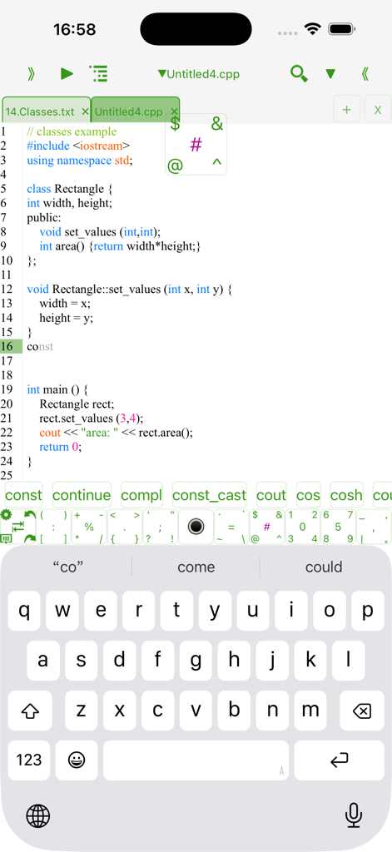Tap the indent tab arrows icon
Image resolution: width=392 pixels, height=852 pixels.
(18, 526)
